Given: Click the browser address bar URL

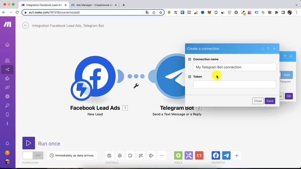Looking at the screenshot, I should (x=54, y=13).
